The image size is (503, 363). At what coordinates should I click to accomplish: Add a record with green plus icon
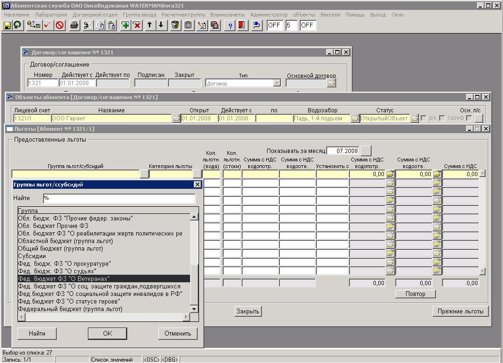125,25
